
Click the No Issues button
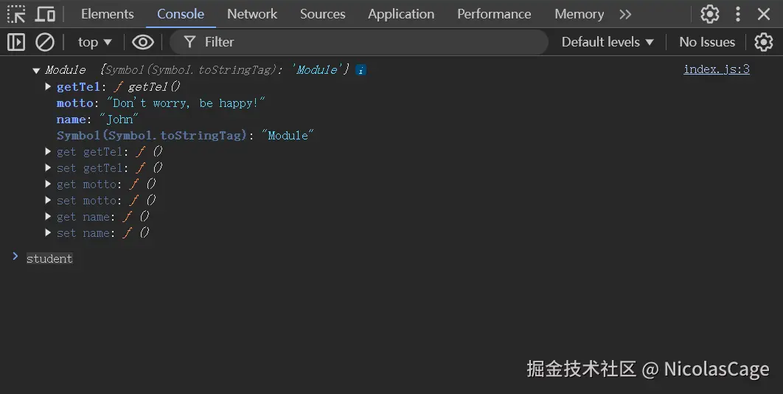pyautogui.click(x=706, y=42)
